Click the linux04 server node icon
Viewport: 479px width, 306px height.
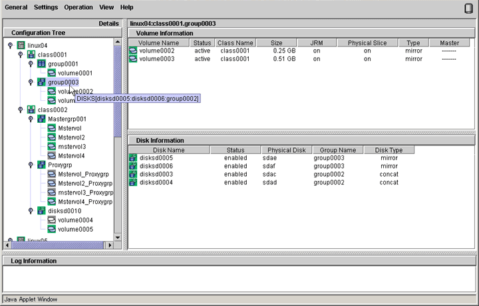21,45
